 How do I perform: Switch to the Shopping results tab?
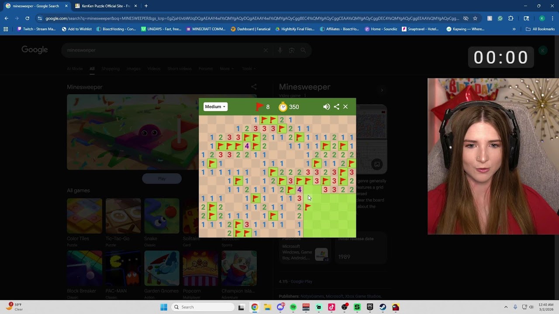point(110,68)
